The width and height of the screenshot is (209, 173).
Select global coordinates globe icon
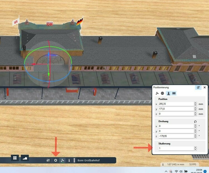(162, 93)
